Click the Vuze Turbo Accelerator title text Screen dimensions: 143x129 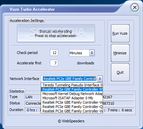tap(32, 9)
